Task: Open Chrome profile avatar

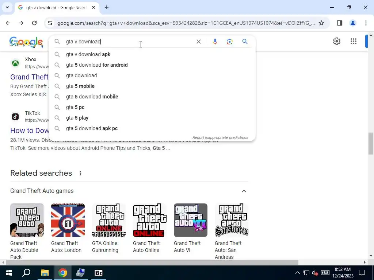Action: point(352,23)
